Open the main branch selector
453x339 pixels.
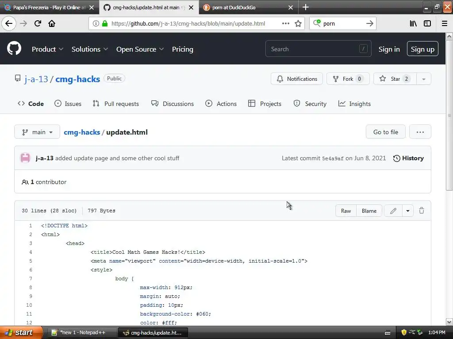[37, 132]
